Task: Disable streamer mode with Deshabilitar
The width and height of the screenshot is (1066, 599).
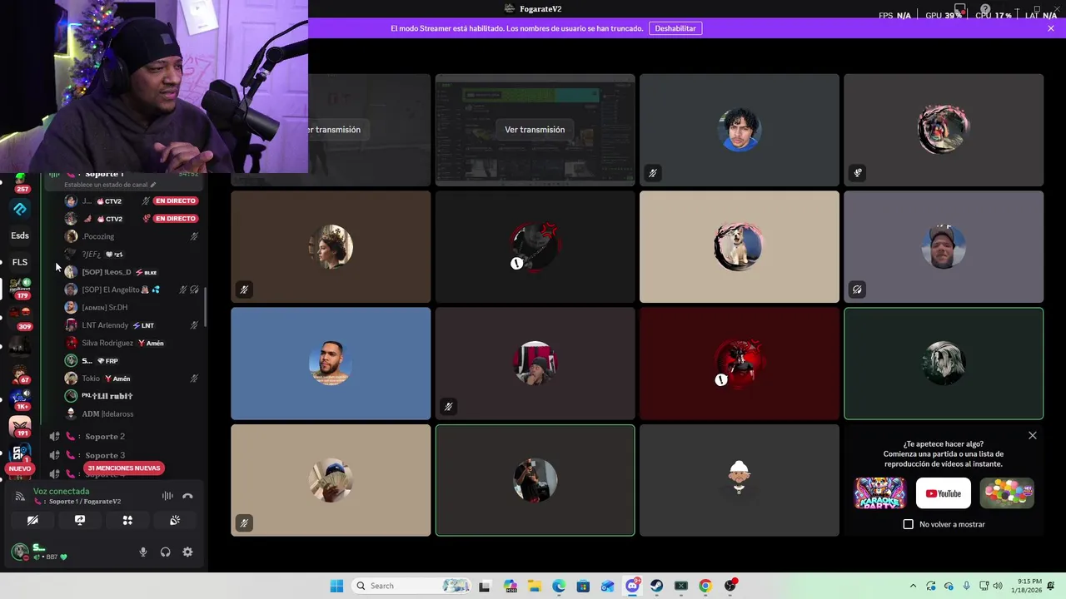Action: [675, 28]
